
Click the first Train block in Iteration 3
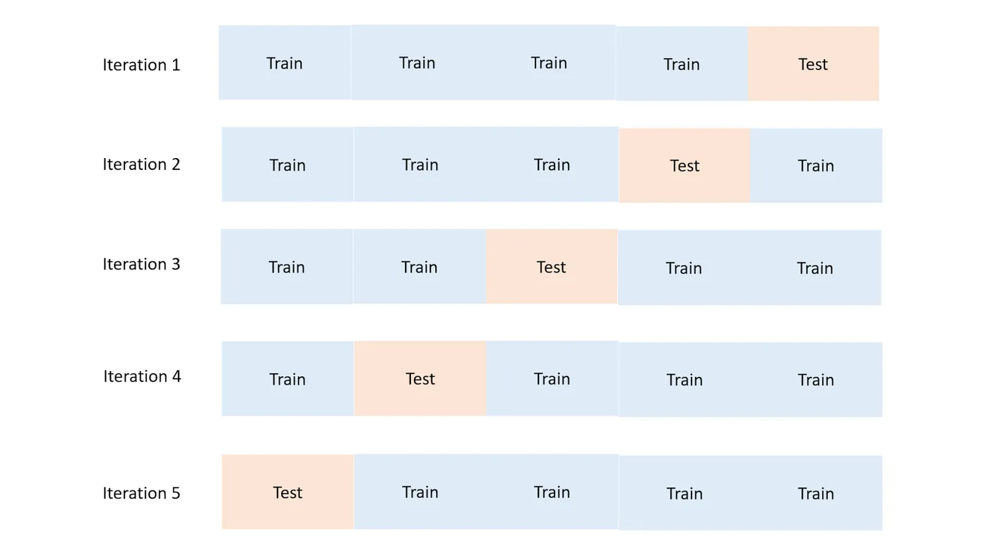click(x=287, y=267)
